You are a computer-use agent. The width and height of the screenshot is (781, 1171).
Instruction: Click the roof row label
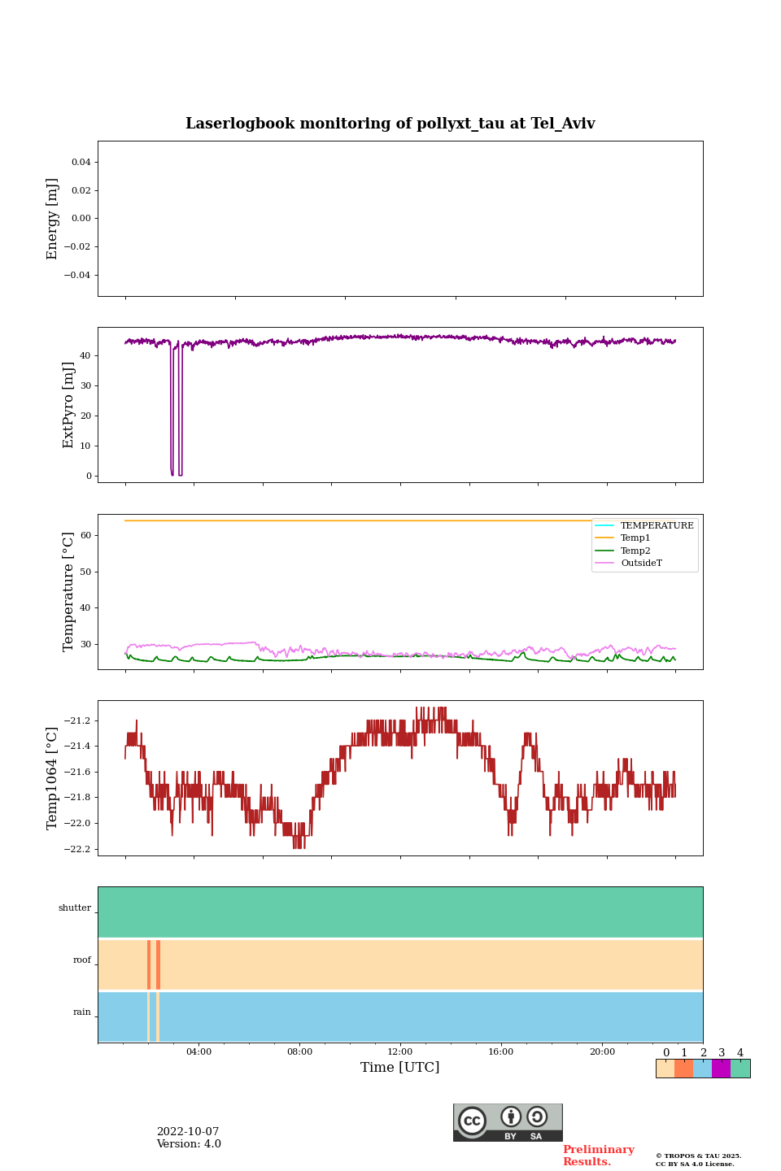pos(82,960)
